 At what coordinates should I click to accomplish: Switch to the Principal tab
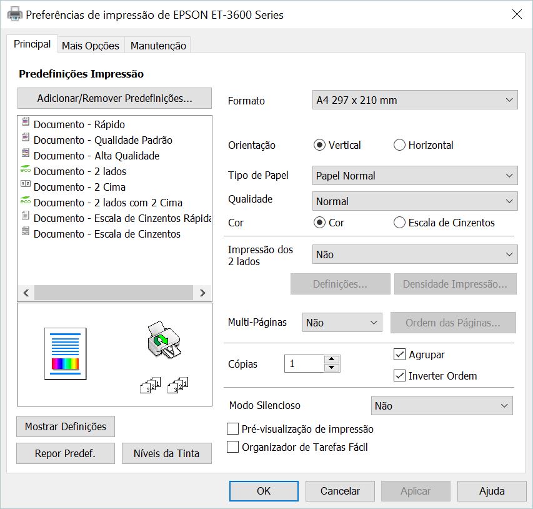coord(32,44)
